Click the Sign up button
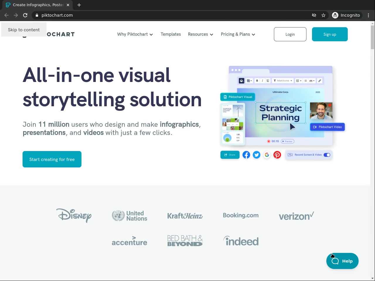Viewport: 375px width, 281px height. click(330, 34)
